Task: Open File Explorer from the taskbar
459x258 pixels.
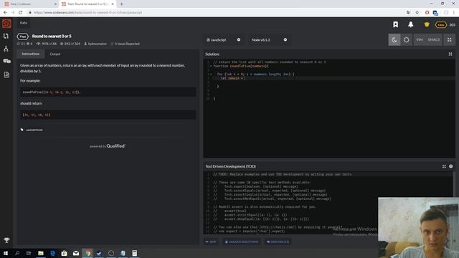Action: 41,253
